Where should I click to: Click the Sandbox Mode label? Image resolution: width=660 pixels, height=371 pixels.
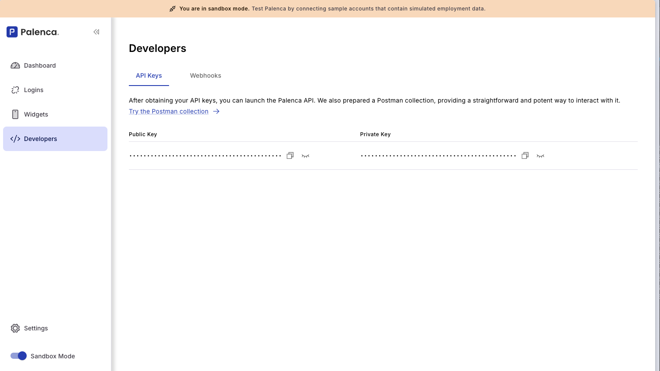[x=53, y=356]
